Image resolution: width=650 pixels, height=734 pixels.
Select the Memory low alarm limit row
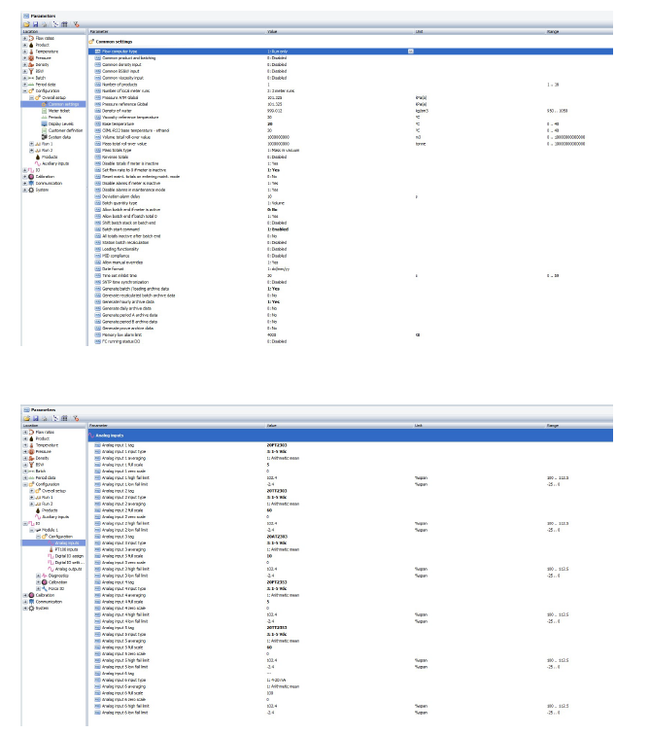(x=351, y=335)
